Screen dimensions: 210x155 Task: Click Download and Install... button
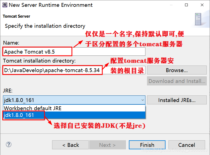coord(177,81)
